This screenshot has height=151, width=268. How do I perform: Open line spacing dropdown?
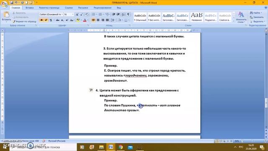[x=113, y=20]
